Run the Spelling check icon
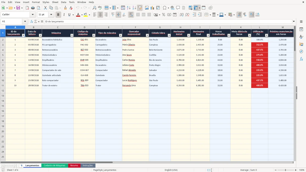The image size is (306, 172). coord(100,8)
